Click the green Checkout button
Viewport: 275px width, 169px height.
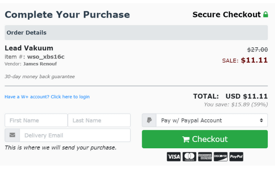tap(205, 139)
